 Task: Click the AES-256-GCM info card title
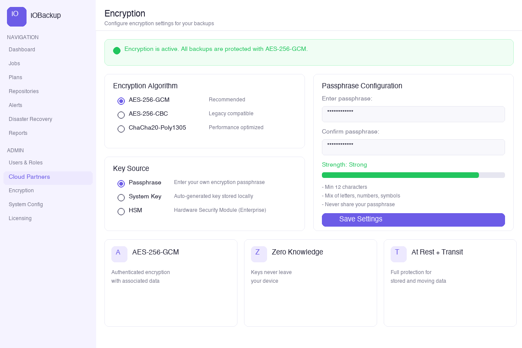tap(156, 252)
